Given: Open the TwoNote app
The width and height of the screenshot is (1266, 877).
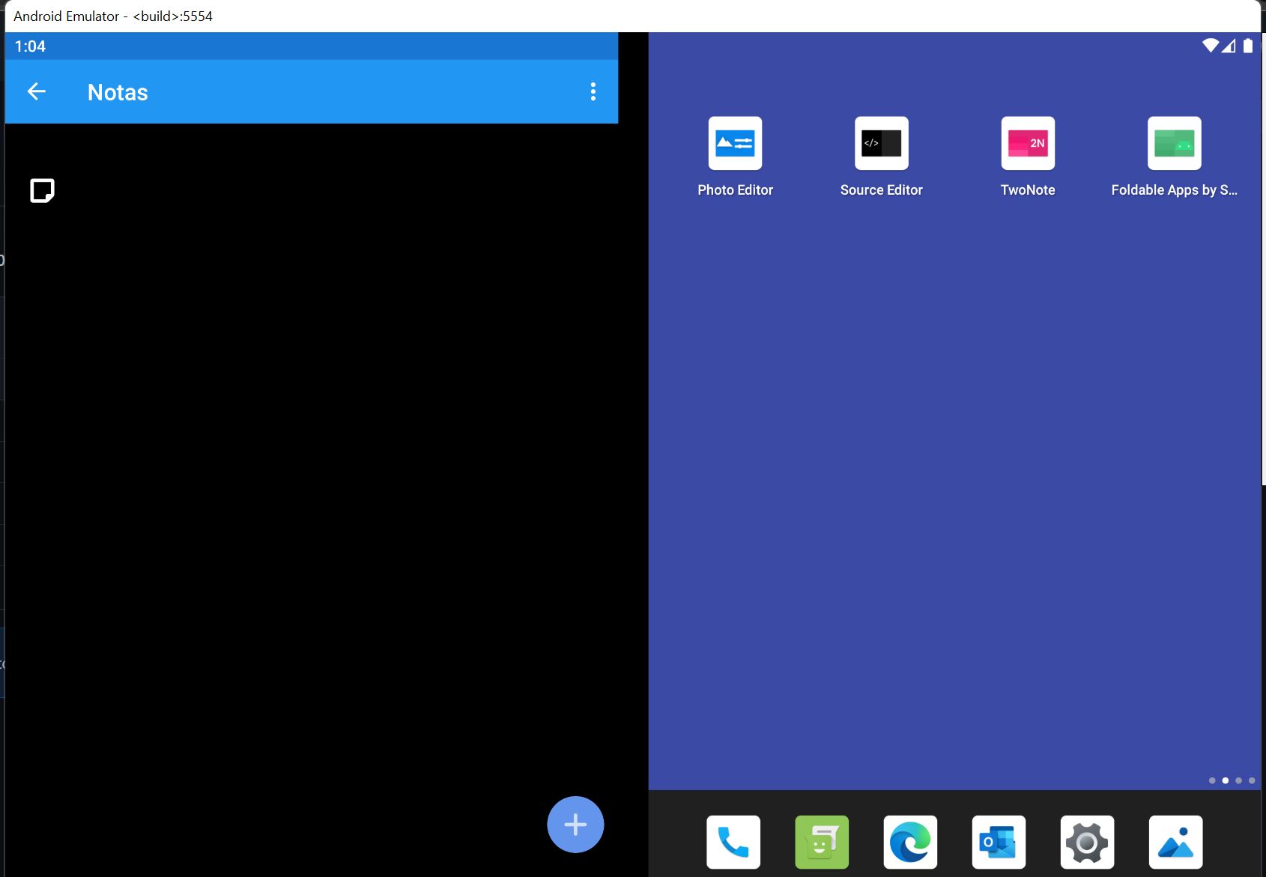Looking at the screenshot, I should click(1027, 142).
